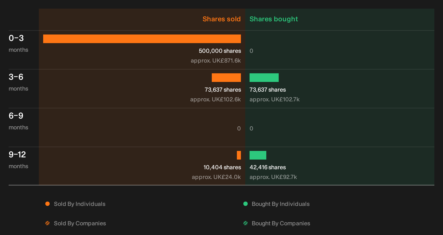This screenshot has width=443, height=235.
Task: Click the 0-3 months bought zero value
Action: pos(251,51)
